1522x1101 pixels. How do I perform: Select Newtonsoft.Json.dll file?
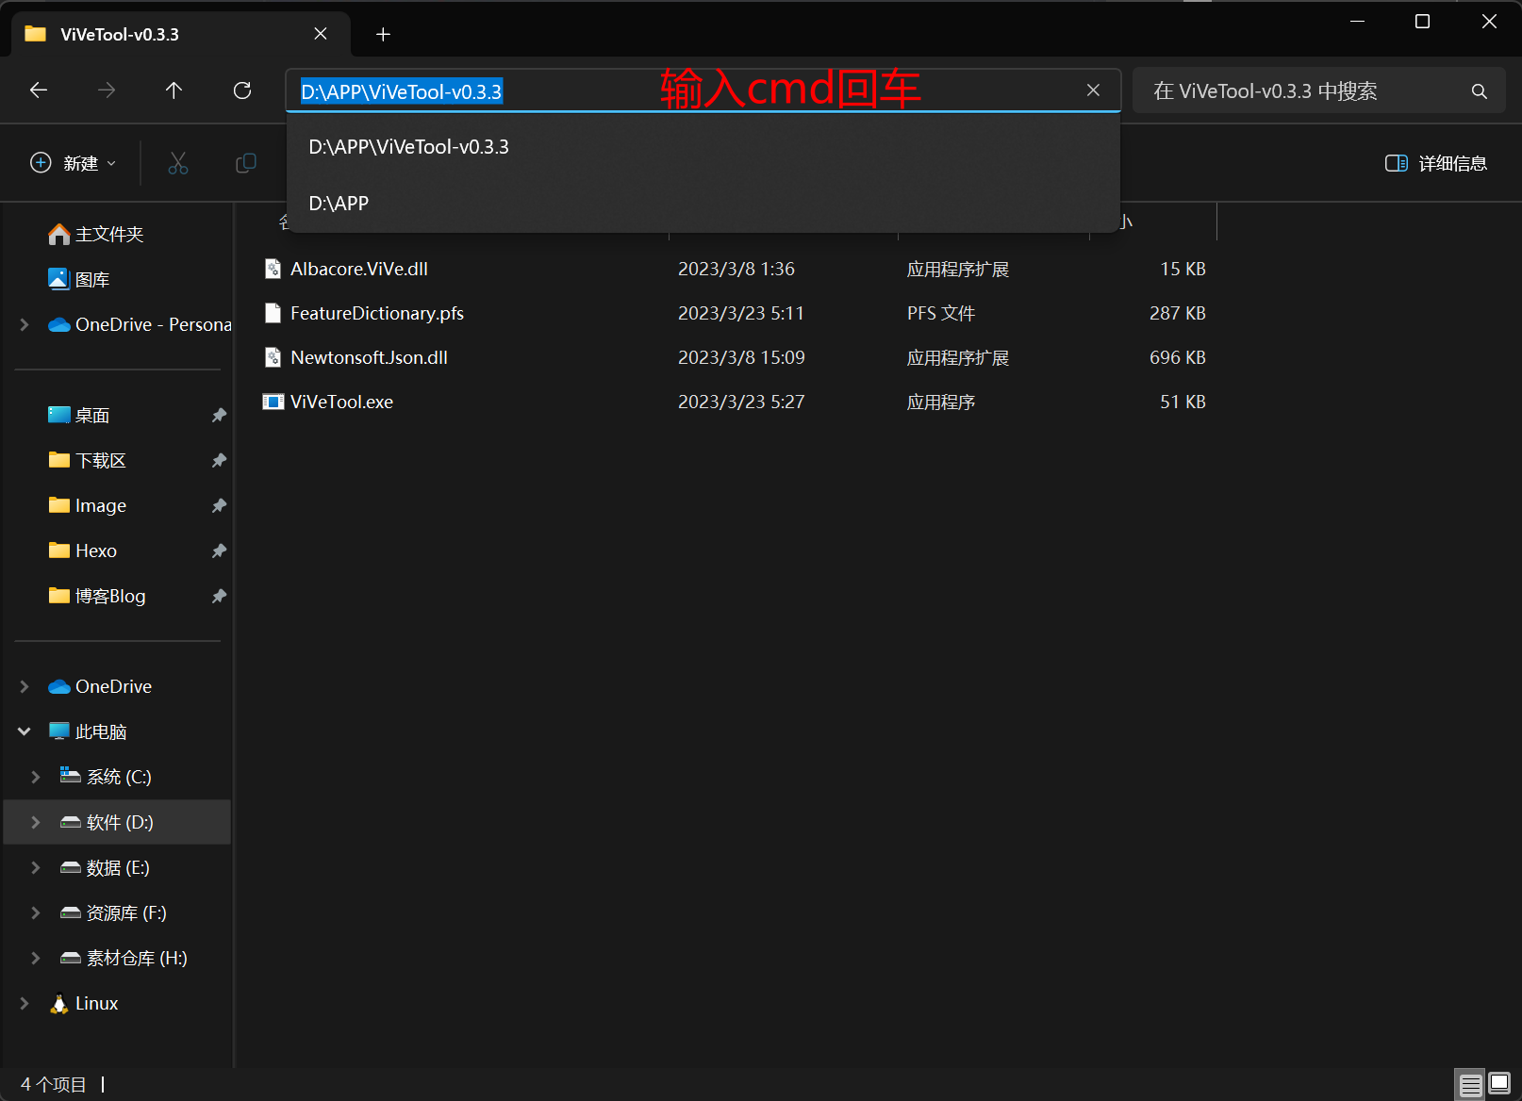pyautogui.click(x=369, y=357)
